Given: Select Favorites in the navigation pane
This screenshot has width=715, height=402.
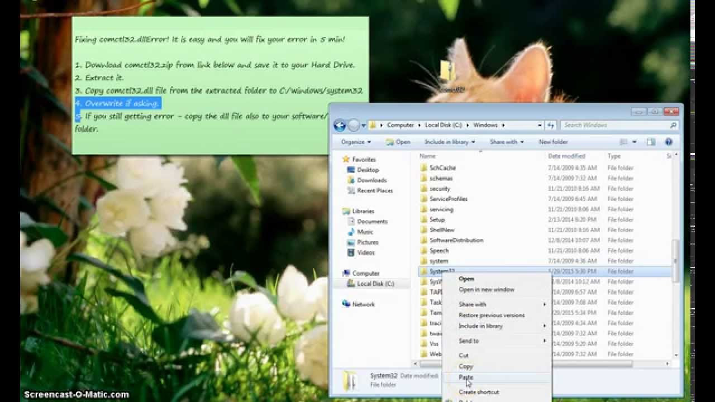Looking at the screenshot, I should [x=364, y=160].
